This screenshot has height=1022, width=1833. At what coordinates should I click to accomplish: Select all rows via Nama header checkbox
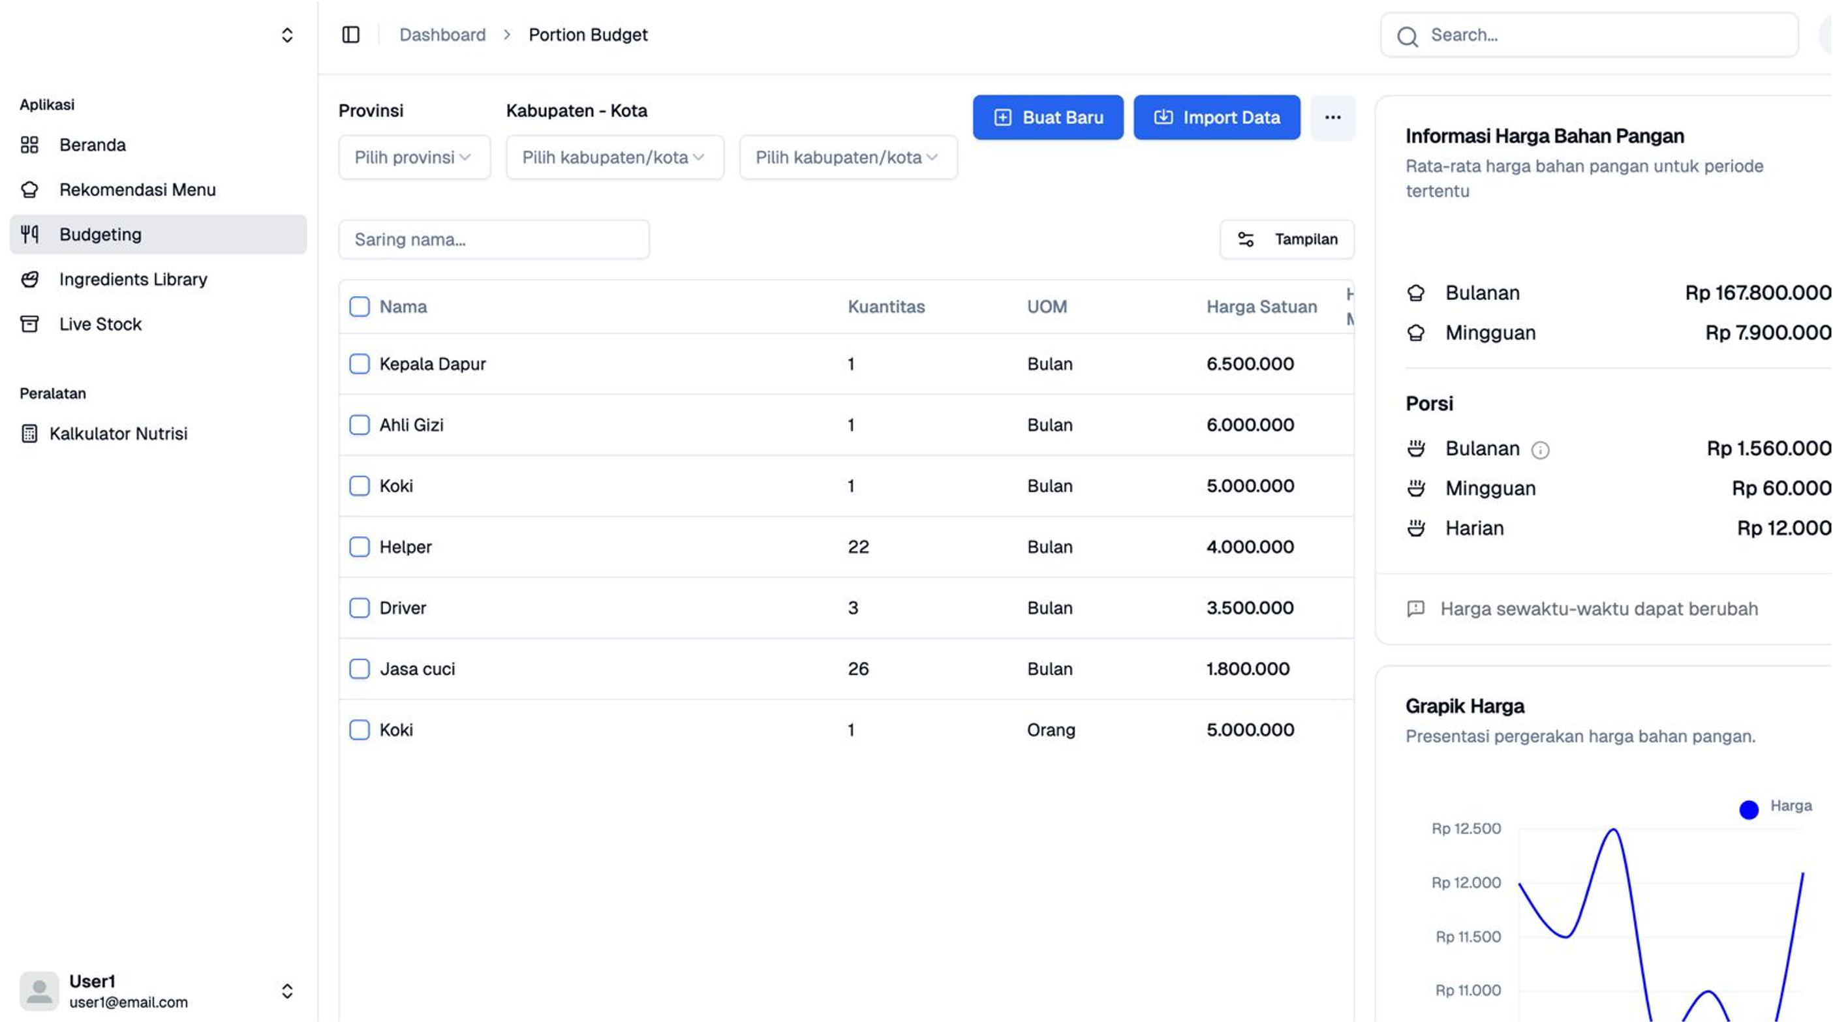(360, 306)
